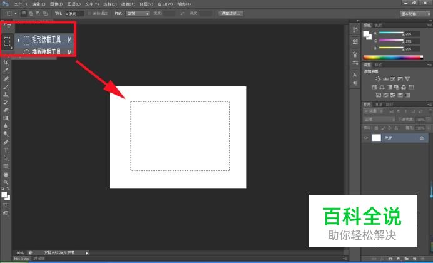Toggle visibility eye of the 背景 layer

click(x=366, y=138)
